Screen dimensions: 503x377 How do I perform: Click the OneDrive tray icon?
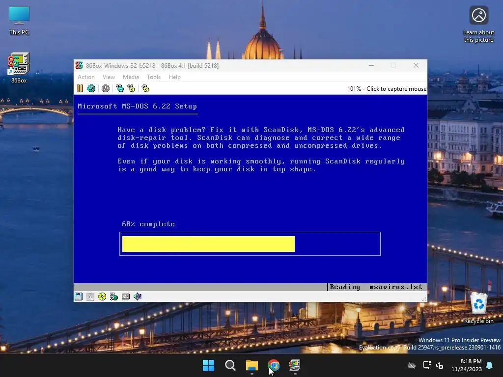(x=412, y=365)
